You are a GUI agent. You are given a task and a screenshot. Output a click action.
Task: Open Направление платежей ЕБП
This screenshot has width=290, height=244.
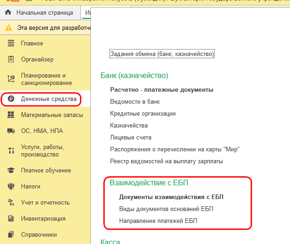pyautogui.click(x=158, y=221)
